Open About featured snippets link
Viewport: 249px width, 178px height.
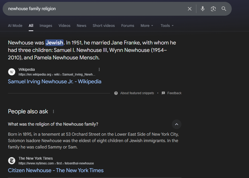137,93
